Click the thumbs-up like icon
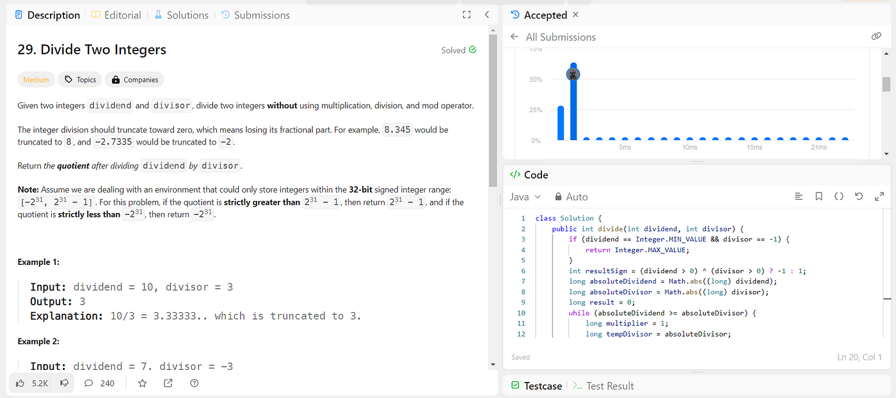The width and height of the screenshot is (896, 398). click(20, 383)
